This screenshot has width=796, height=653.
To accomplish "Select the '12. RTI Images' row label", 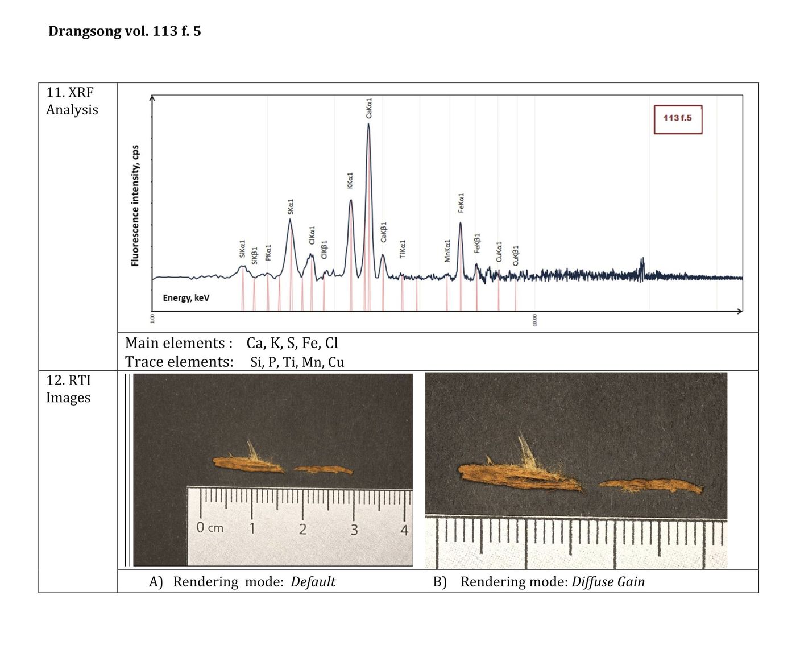I will tap(68, 389).
